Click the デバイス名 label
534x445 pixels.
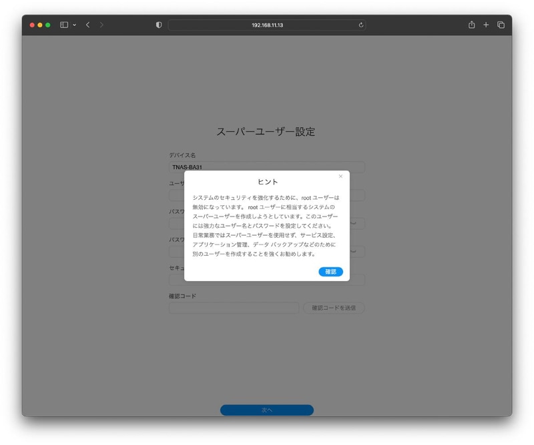(182, 155)
